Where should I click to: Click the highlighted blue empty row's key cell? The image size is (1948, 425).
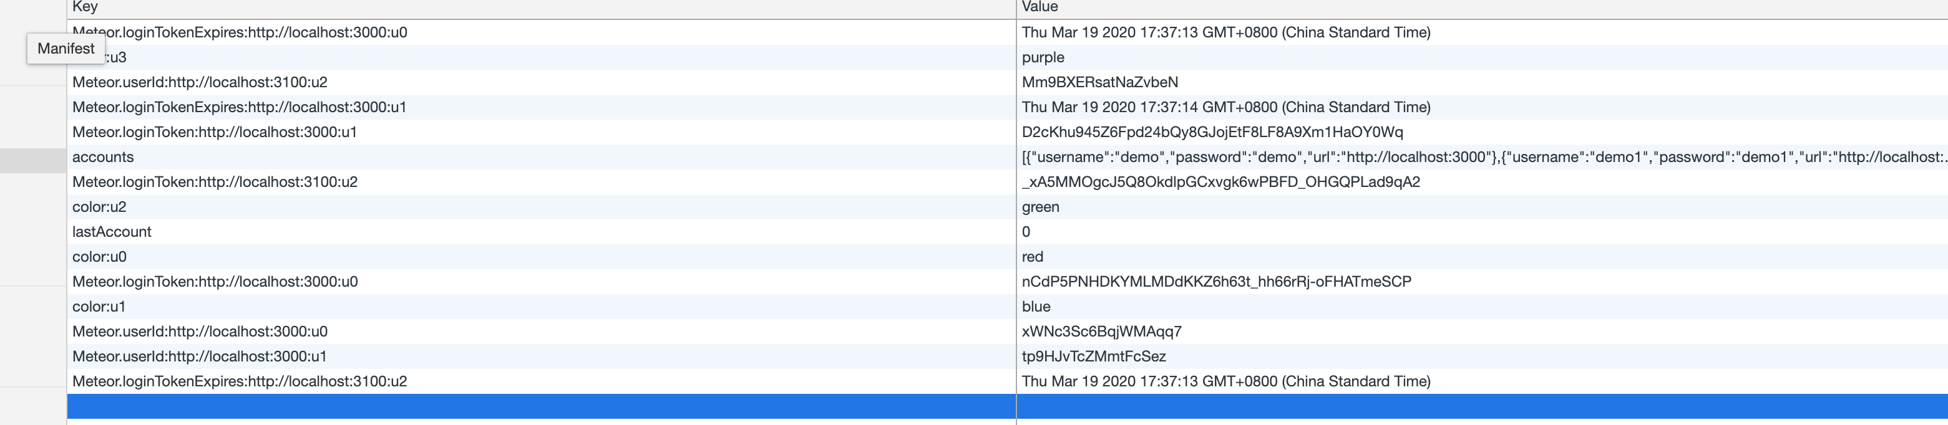tap(542, 406)
